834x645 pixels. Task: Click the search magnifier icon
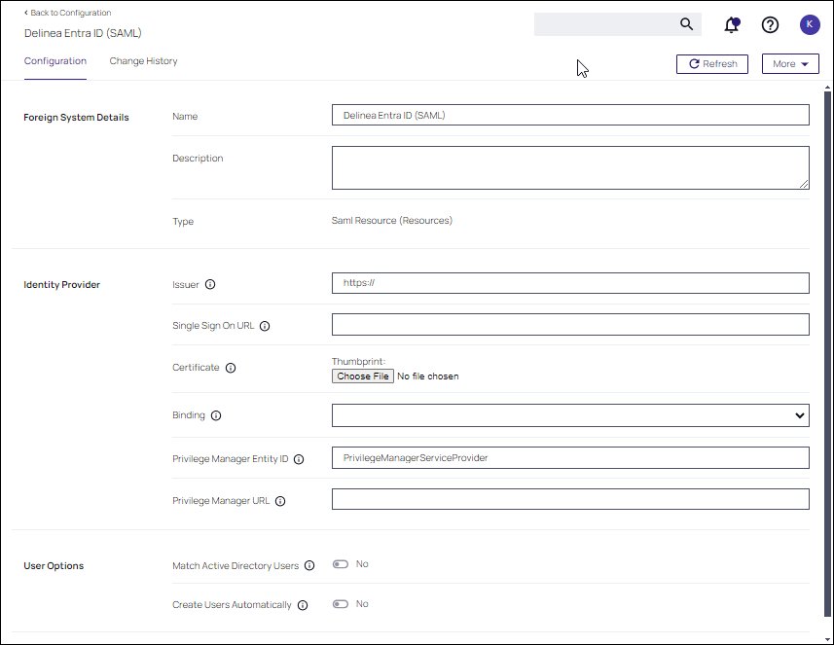686,24
